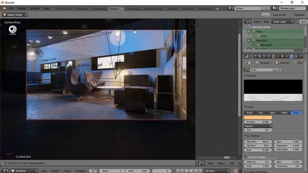Click the lamp preview thumbnail

[273, 90]
